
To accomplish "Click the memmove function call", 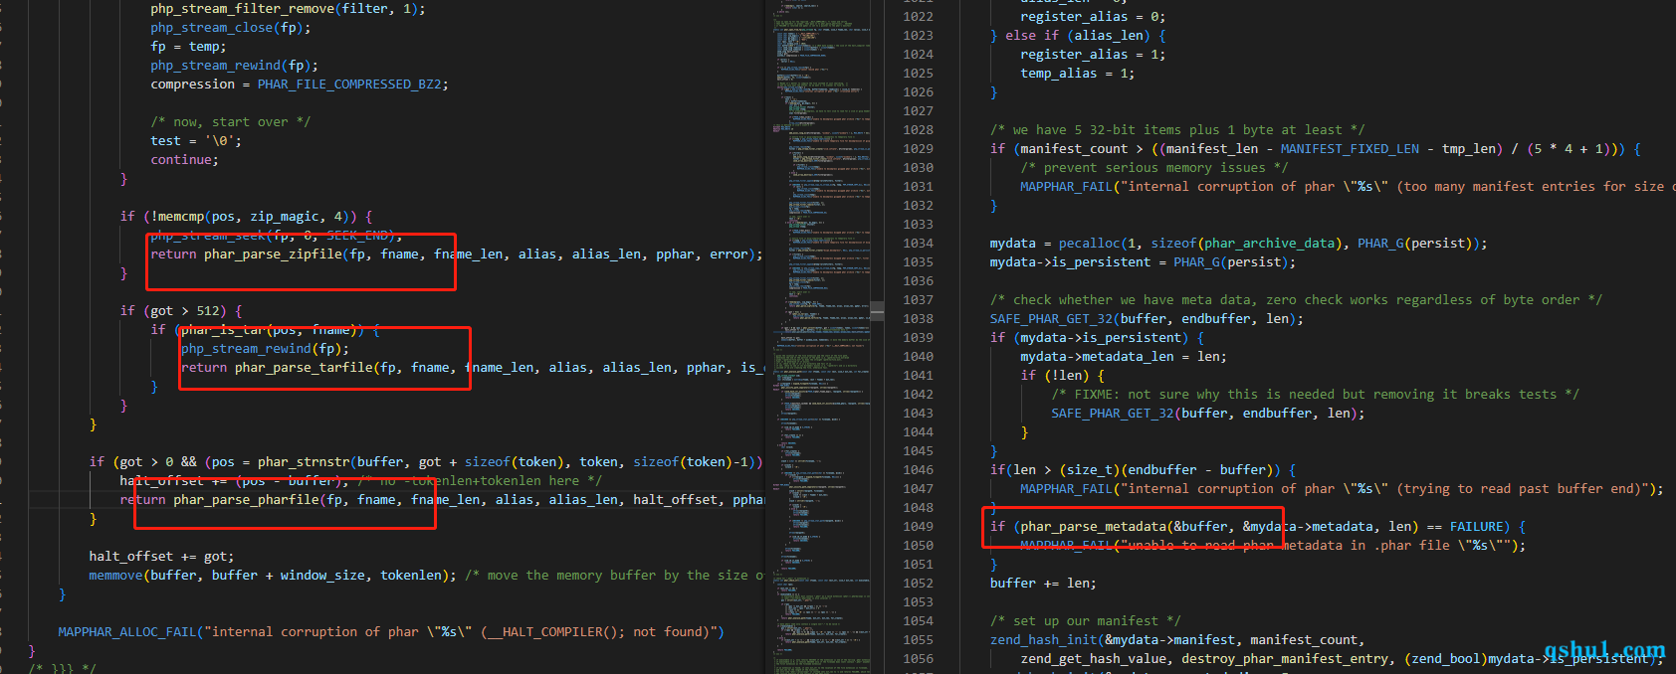I will 115,576.
